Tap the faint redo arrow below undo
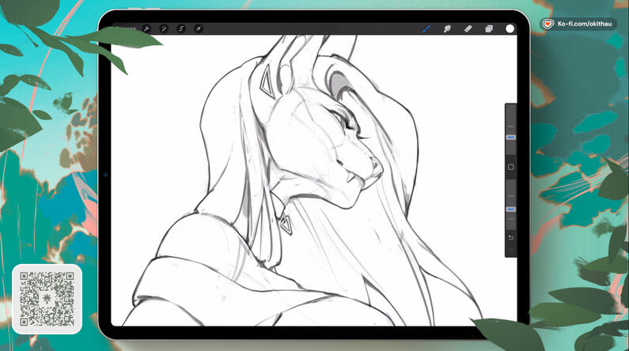Image resolution: width=629 pixels, height=351 pixels. [510, 250]
